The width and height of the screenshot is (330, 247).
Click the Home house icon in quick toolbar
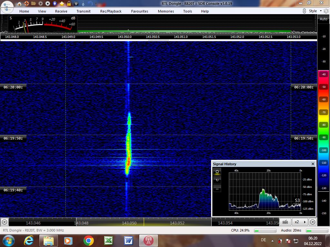pyautogui.click(x=19, y=4)
